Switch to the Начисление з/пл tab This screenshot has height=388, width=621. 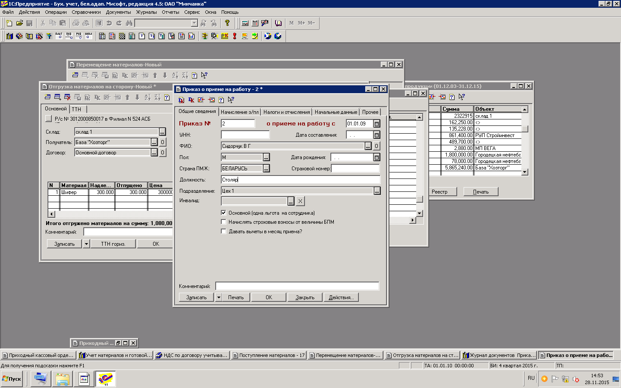(240, 112)
